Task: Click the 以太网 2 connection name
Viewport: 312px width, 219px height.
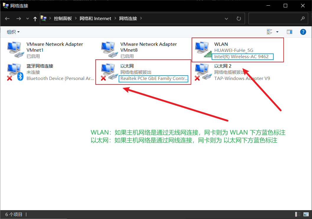Action: 223,66
